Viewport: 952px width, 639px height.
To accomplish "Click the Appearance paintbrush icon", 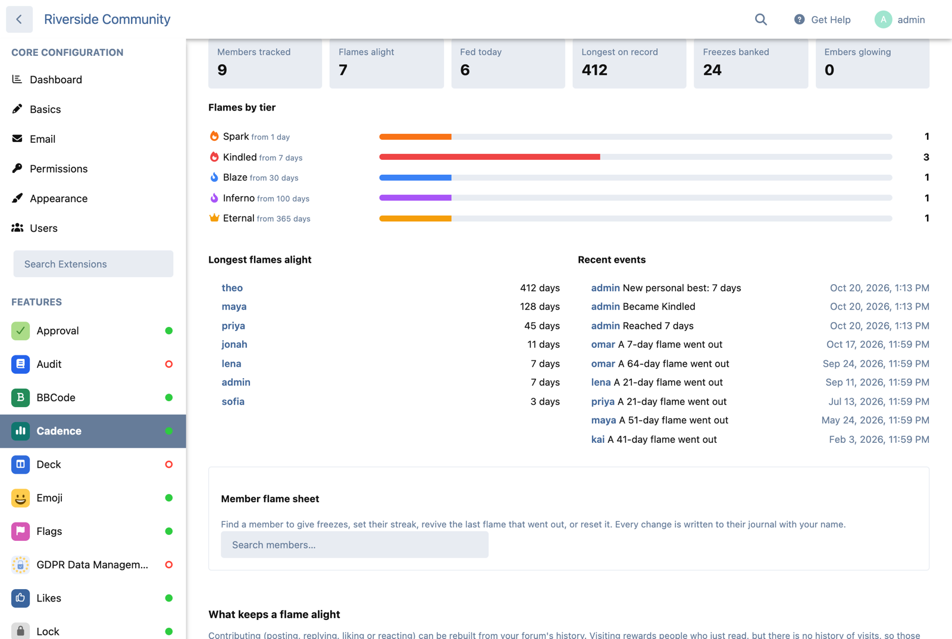I will click(x=17, y=198).
